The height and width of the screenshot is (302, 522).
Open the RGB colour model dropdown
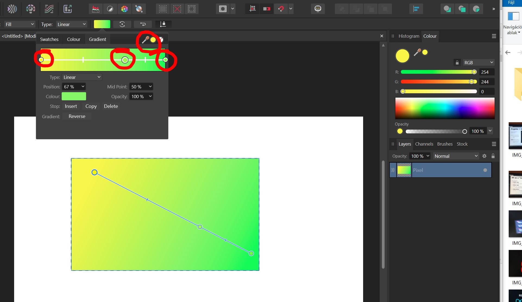pos(478,63)
